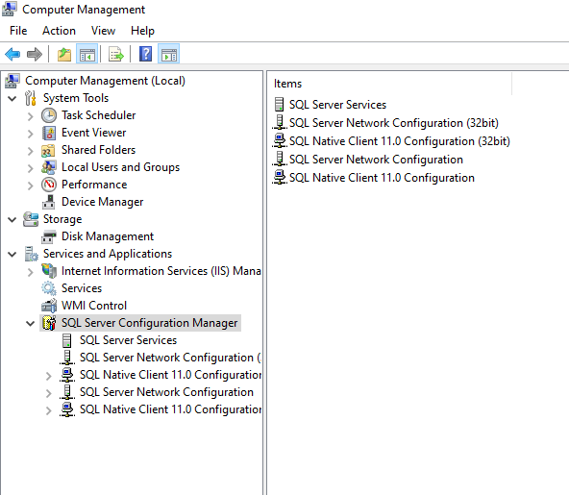Click SQL Server Services icon in Items list
This screenshot has height=495, width=569.
click(x=279, y=105)
